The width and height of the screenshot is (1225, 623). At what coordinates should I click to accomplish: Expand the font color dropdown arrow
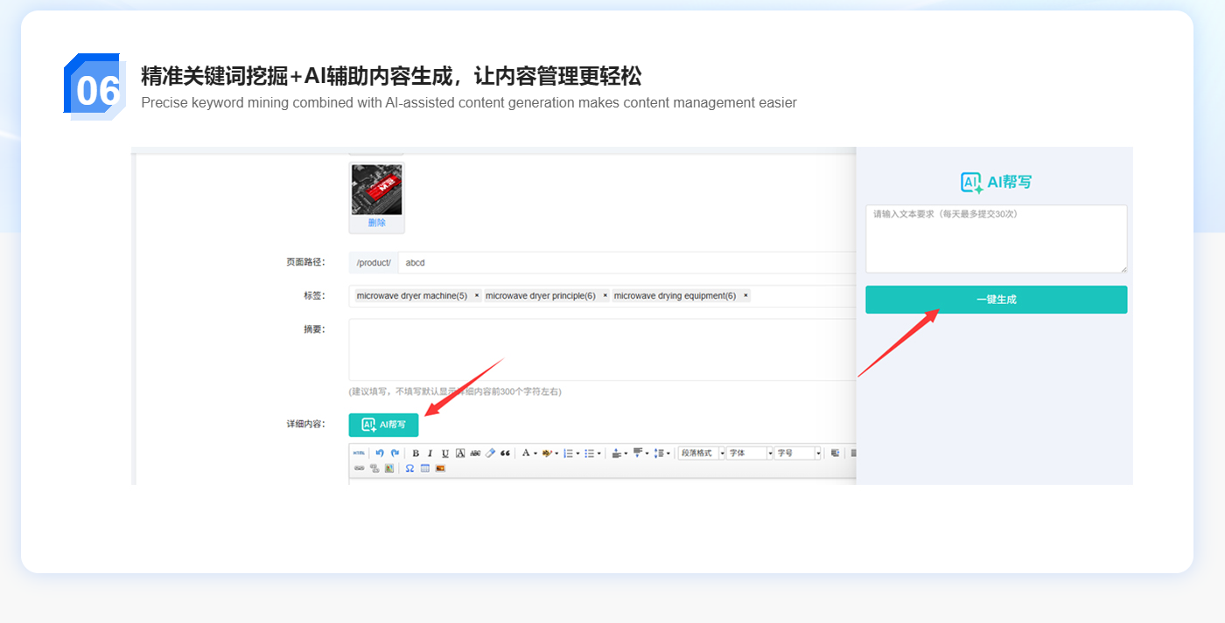coord(535,453)
